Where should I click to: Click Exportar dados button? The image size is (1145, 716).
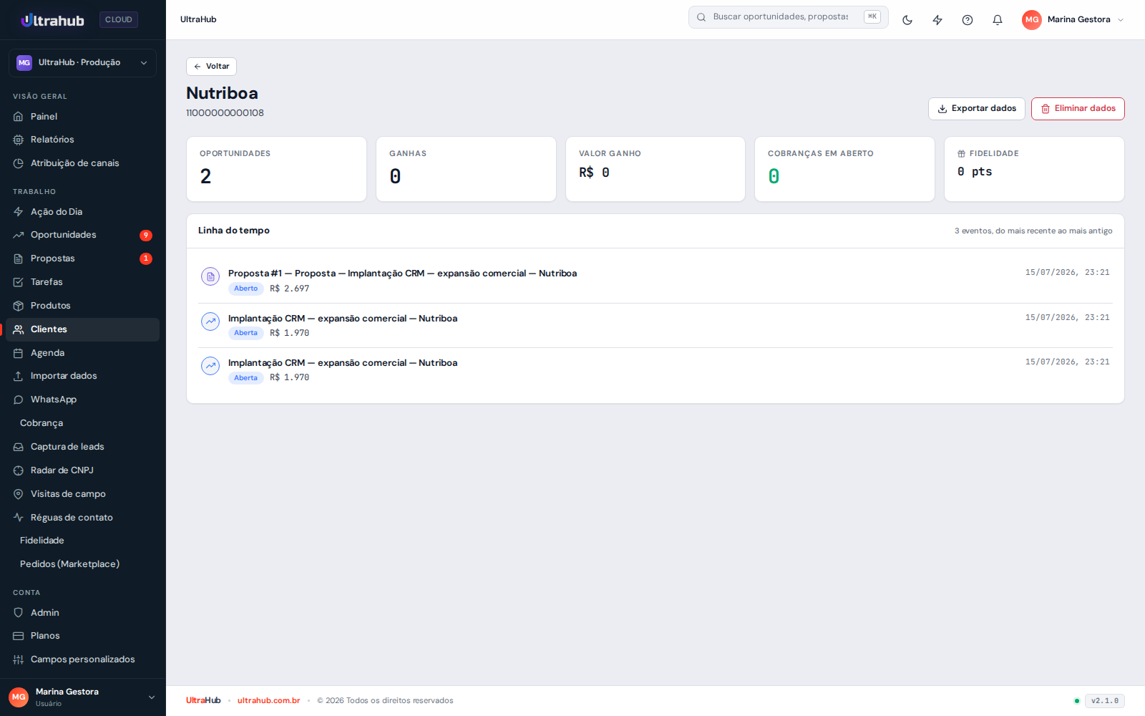point(977,109)
